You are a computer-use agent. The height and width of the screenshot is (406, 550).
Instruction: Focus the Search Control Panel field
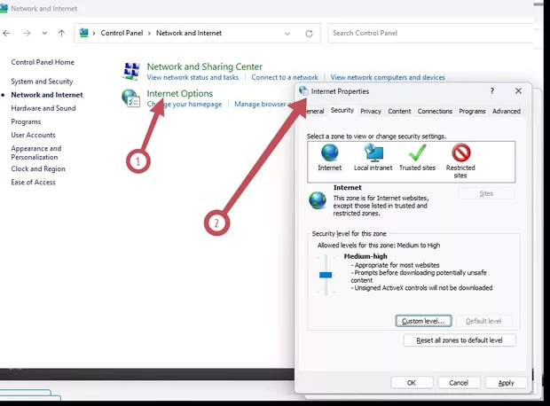pyautogui.click(x=430, y=34)
